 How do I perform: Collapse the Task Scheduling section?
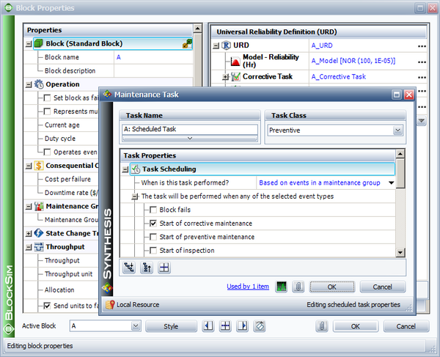125,169
